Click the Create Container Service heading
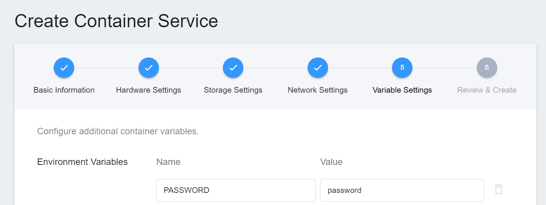Screen dimensions: 546x205 click(x=116, y=21)
